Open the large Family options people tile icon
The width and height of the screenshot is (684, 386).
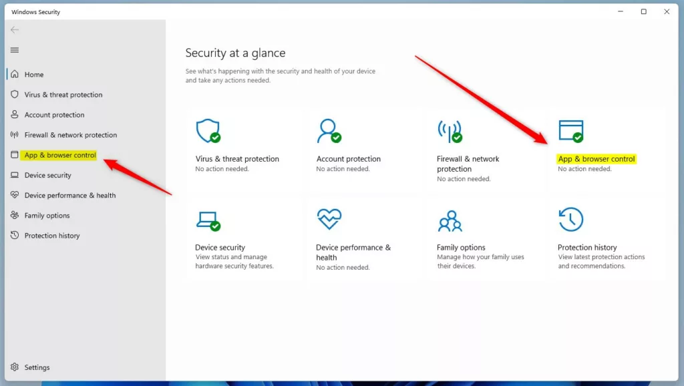click(x=450, y=220)
